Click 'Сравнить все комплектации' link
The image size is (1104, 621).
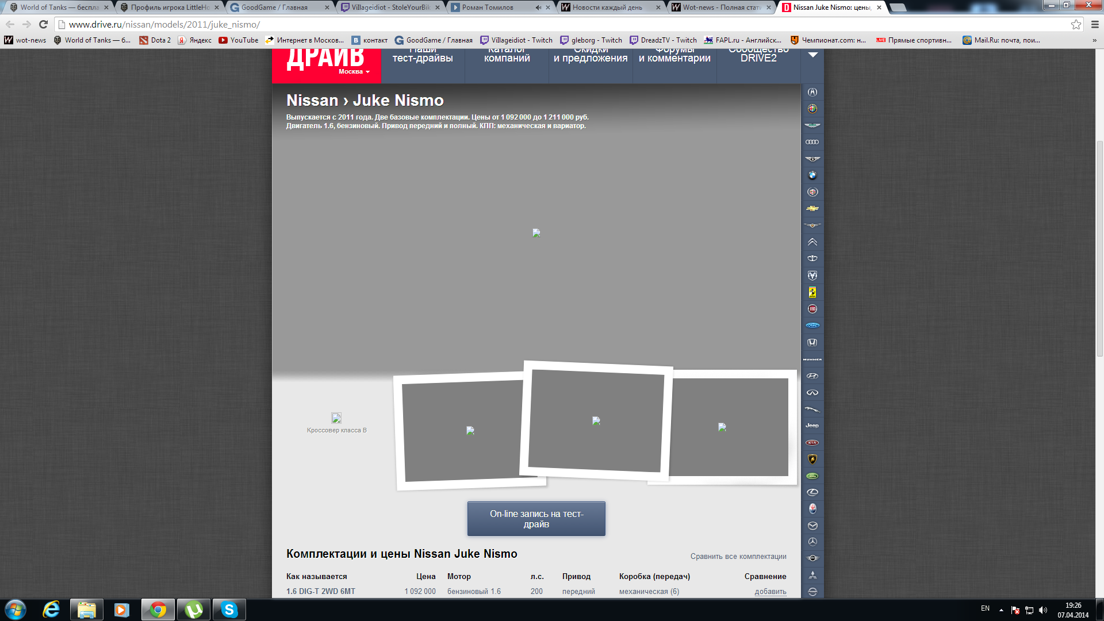click(x=738, y=557)
